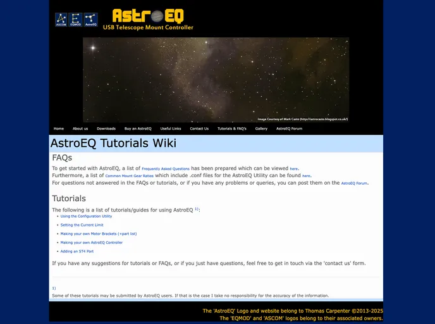Click 'here' link after 'can be viewed'
Viewport: 435px width, 324px height.
tap(294, 169)
